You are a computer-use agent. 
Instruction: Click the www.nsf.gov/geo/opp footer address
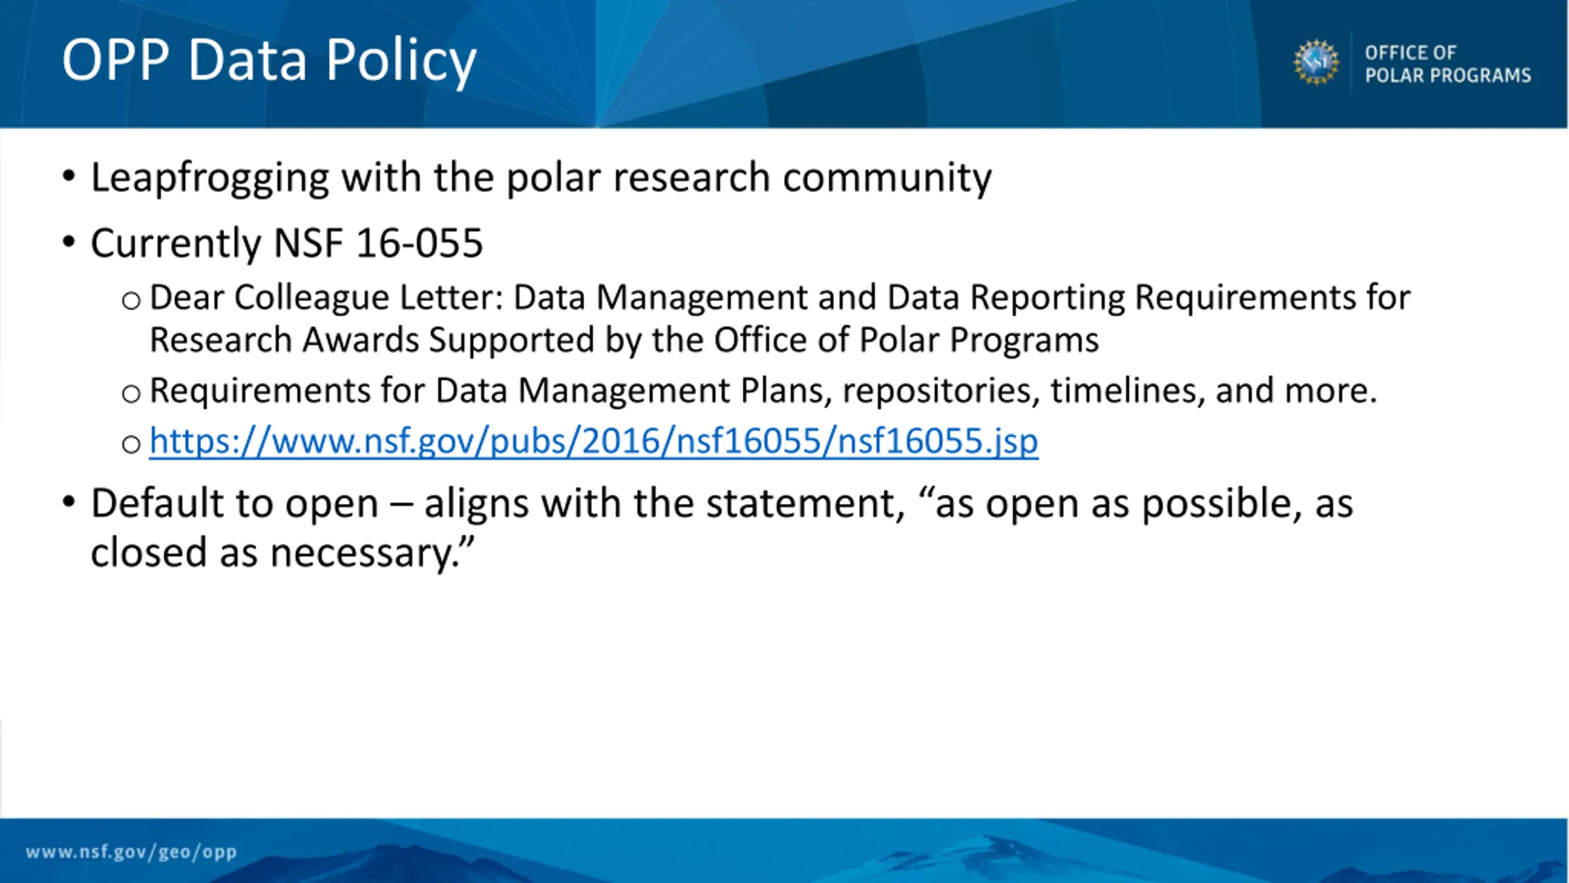pyautogui.click(x=131, y=852)
